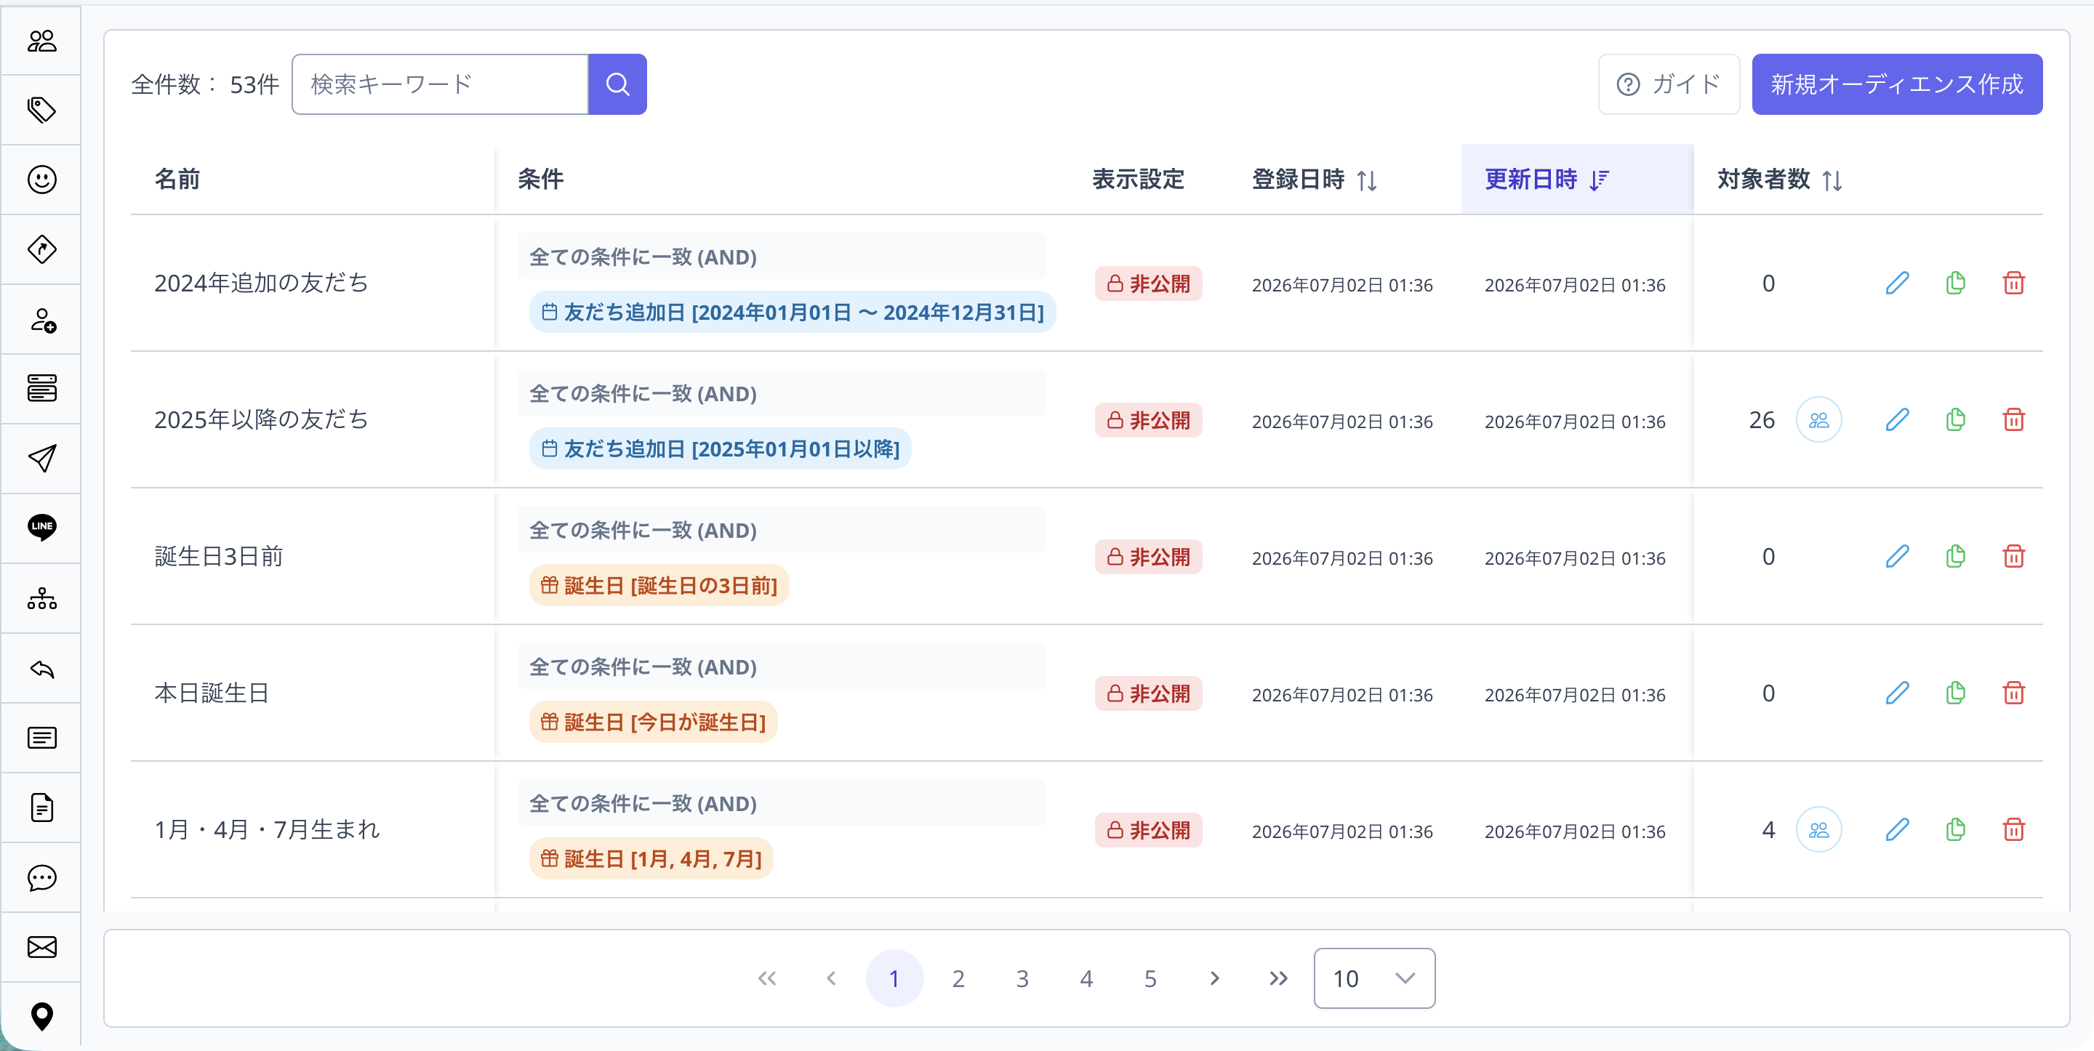Screen dimensions: 2094x1051
Task: Click the 誕生日 [今日が誕生日] condition tag
Action: pyautogui.click(x=653, y=722)
